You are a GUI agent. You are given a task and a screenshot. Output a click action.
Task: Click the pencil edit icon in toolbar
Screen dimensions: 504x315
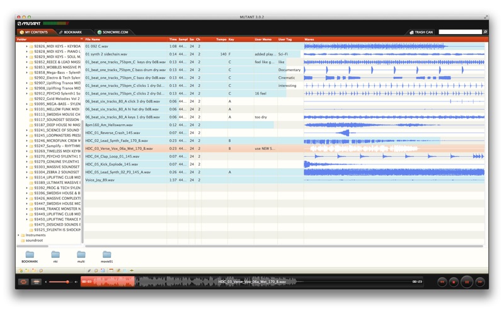point(89,271)
